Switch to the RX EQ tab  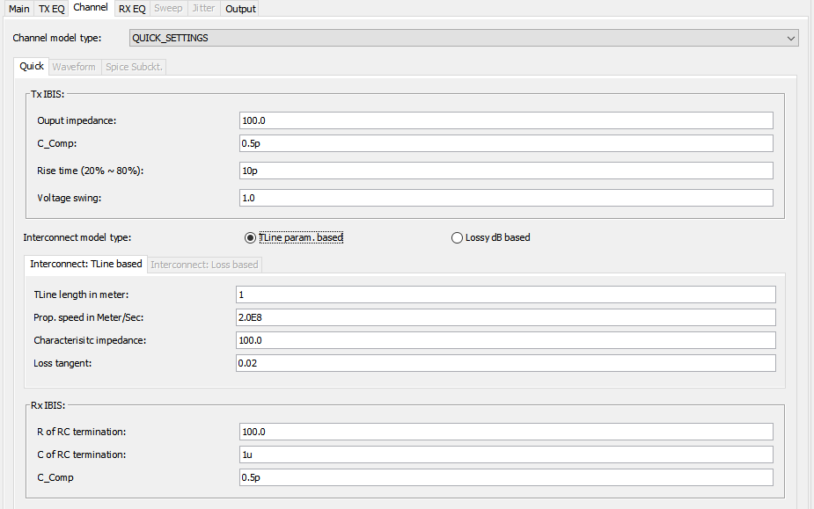131,9
